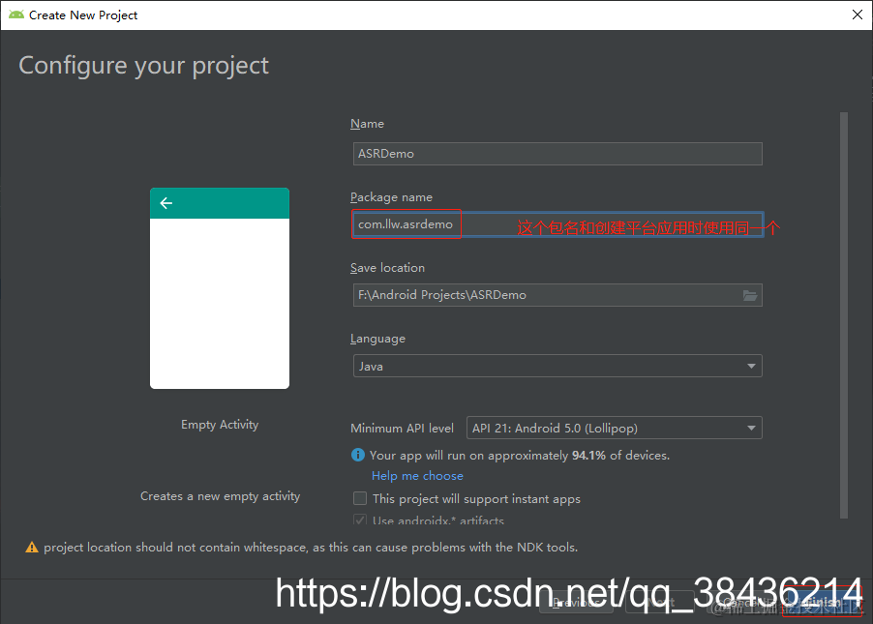Toggle the 'Use androidx.* artifacts' checkbox

pyautogui.click(x=360, y=520)
